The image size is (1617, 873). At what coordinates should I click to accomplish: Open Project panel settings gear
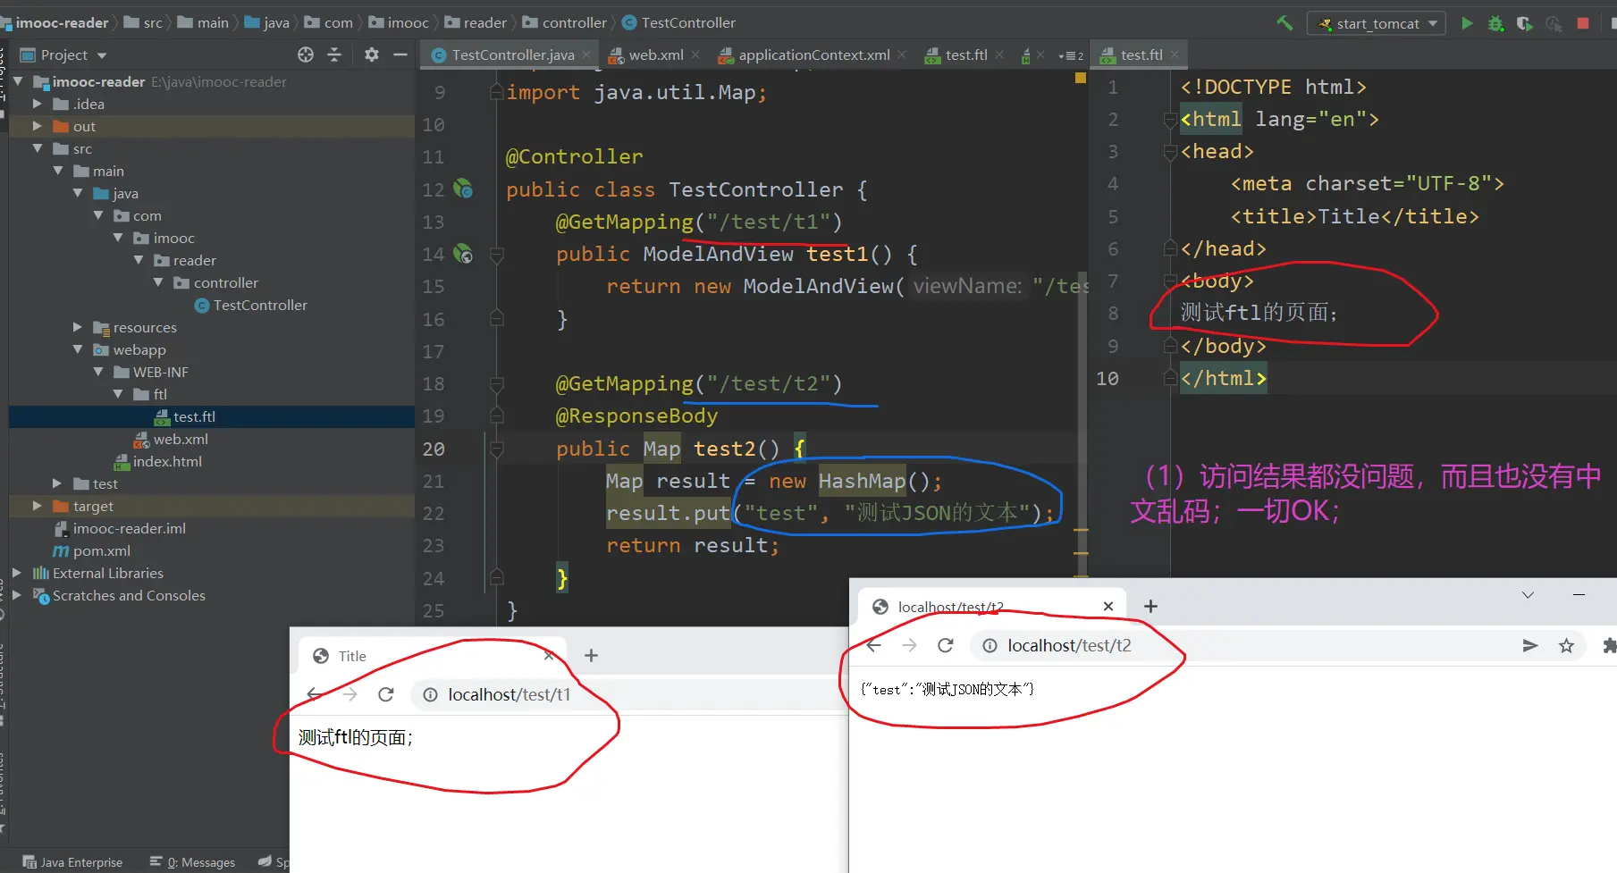coord(372,55)
